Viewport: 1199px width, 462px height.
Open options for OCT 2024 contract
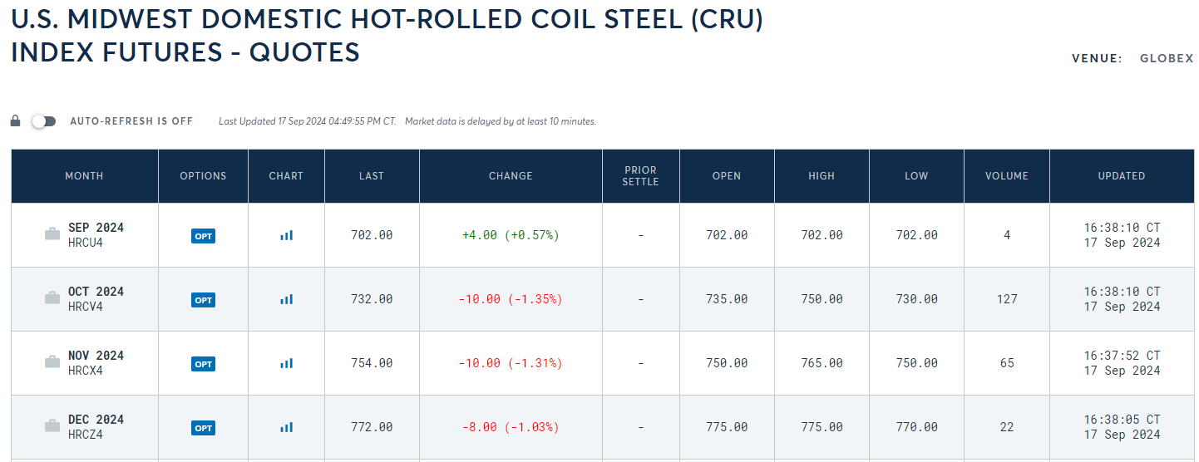pyautogui.click(x=203, y=300)
